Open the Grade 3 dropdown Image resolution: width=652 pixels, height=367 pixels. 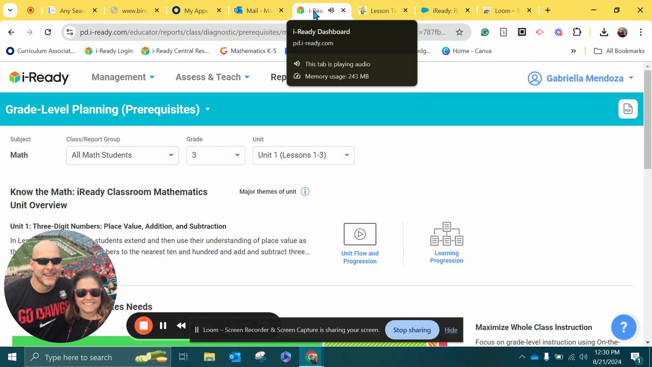[x=215, y=155]
